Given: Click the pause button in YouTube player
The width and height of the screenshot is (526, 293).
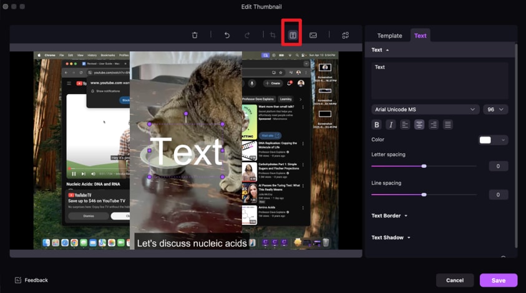Looking at the screenshot, I should [74, 174].
